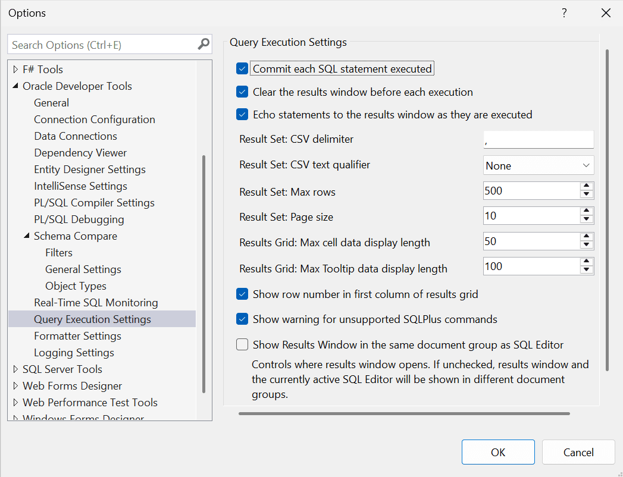The image size is (623, 477).
Task: Disable Clear the results window before each execution
Action: click(242, 92)
